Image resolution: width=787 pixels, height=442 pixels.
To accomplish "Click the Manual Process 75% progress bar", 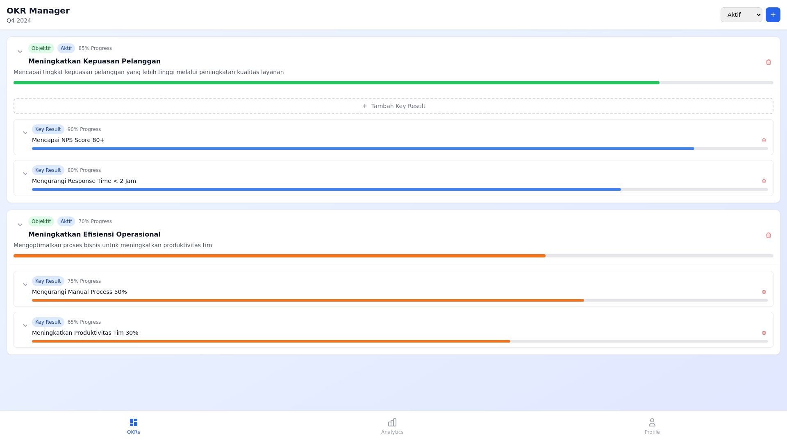I will point(400,300).
